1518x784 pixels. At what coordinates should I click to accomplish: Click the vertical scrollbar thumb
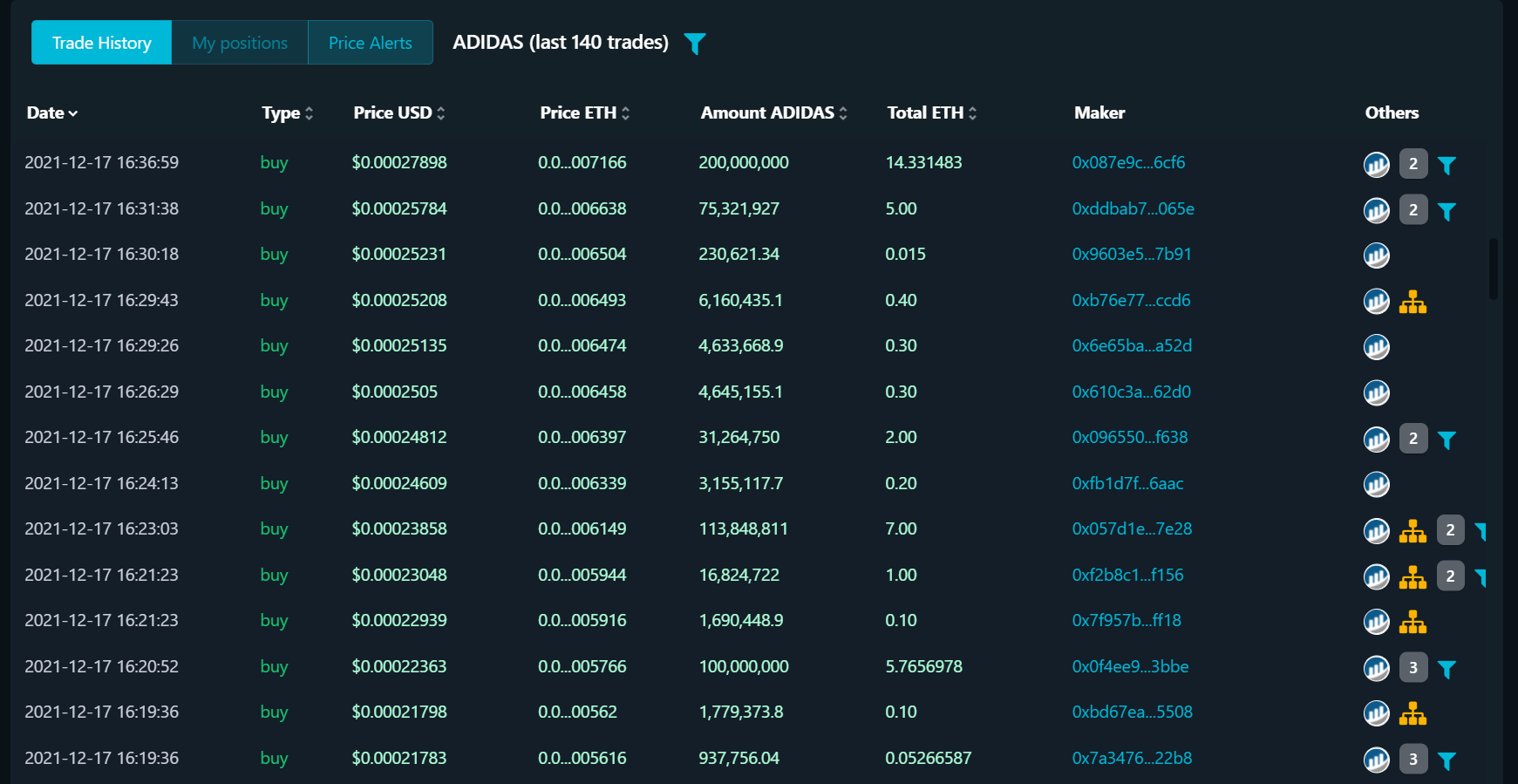tap(1494, 269)
